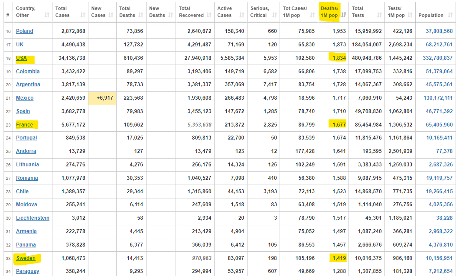Select France deaths per million value 1,677
Viewport: 456px width, 276px height.
point(339,124)
